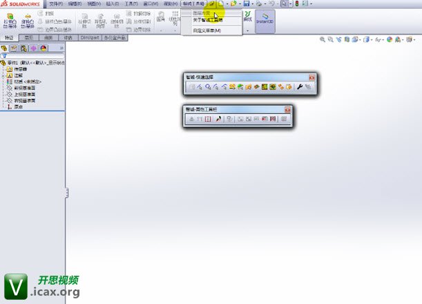Screen dimensions: 422x304
Task: Switch to the ConfigurationManager panel tab
Action: click(x=23, y=48)
